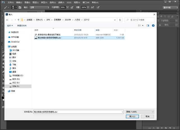
Task: Open the 编辑(E) menu
Action: 19,3
